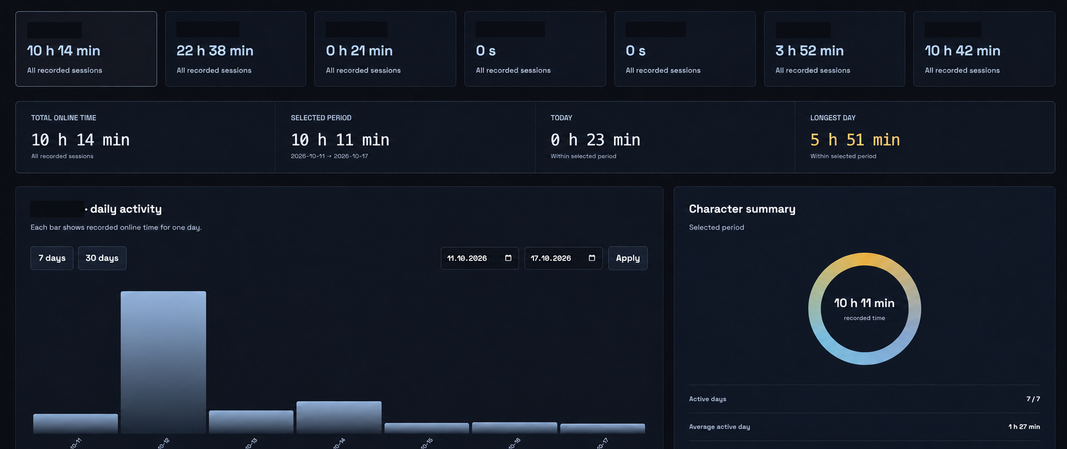The image size is (1067, 449).
Task: Click the 'Each bar shows recorded online time' description
Action: tap(116, 227)
